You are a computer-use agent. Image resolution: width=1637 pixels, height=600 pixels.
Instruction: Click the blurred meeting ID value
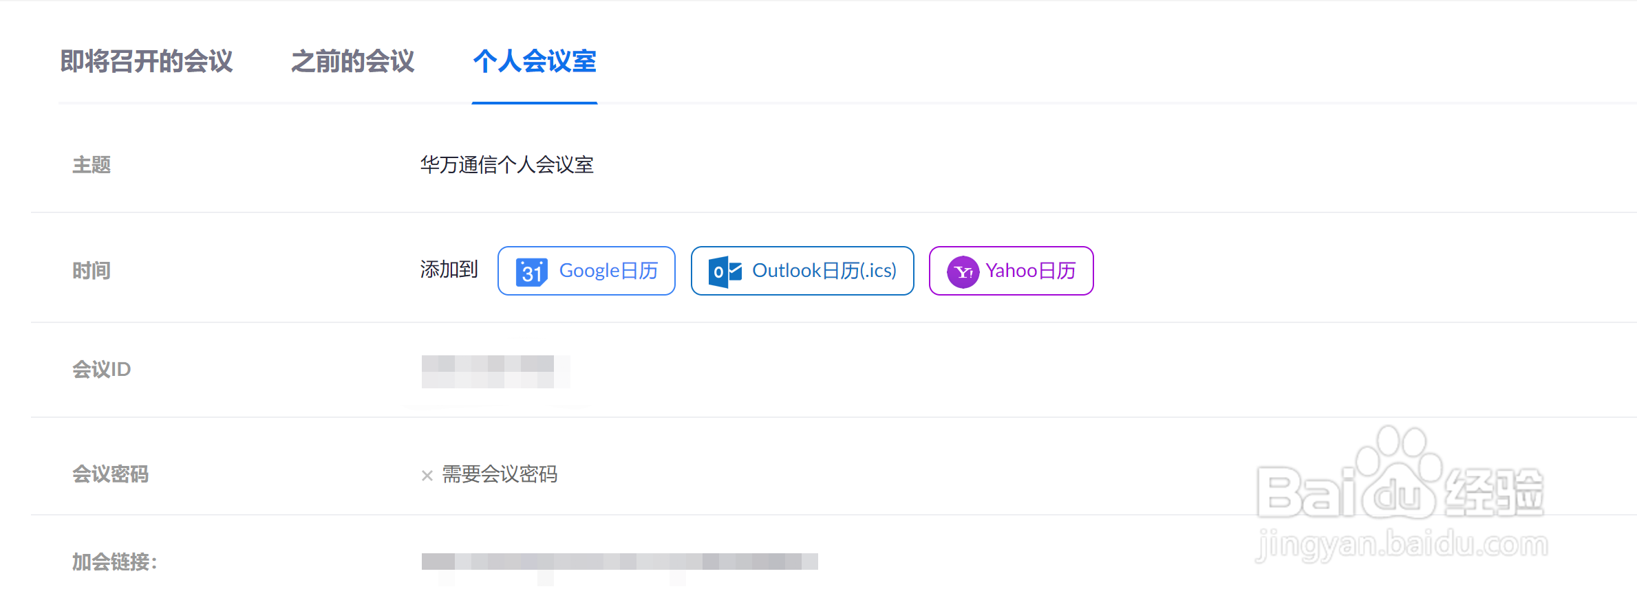point(495,372)
